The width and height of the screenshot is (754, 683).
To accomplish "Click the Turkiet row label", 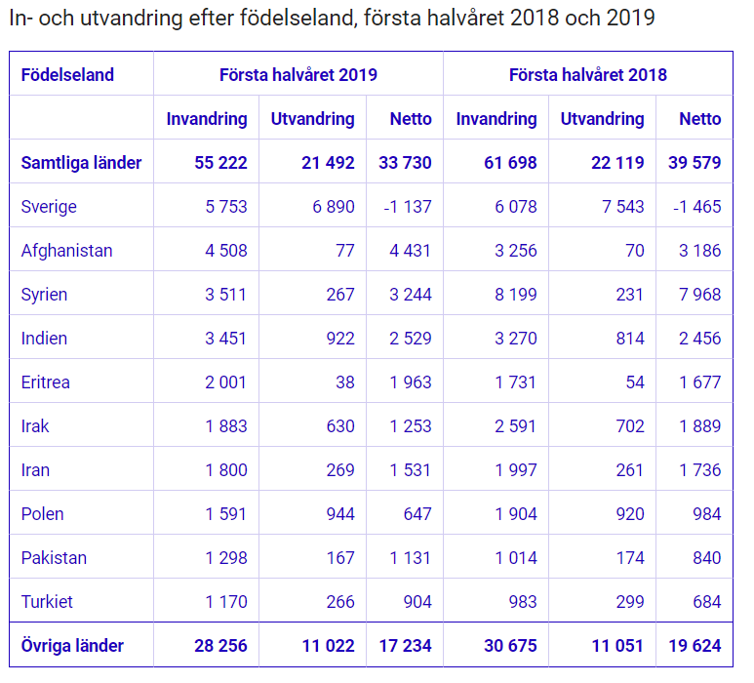I will point(47,602).
